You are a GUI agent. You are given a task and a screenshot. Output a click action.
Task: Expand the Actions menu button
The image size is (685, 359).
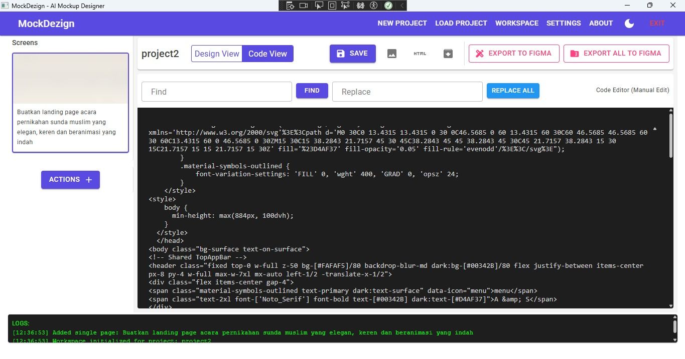(x=70, y=180)
